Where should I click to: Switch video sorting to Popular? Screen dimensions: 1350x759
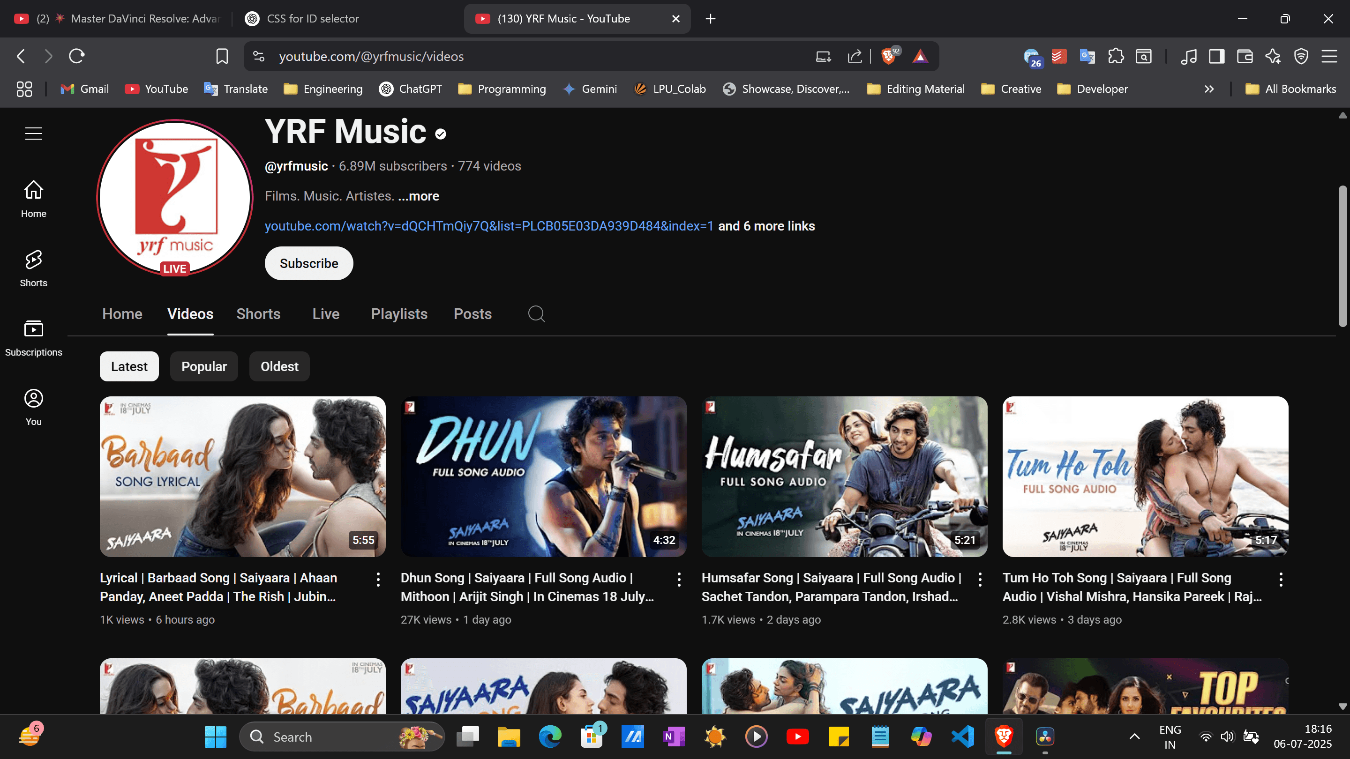(x=204, y=366)
